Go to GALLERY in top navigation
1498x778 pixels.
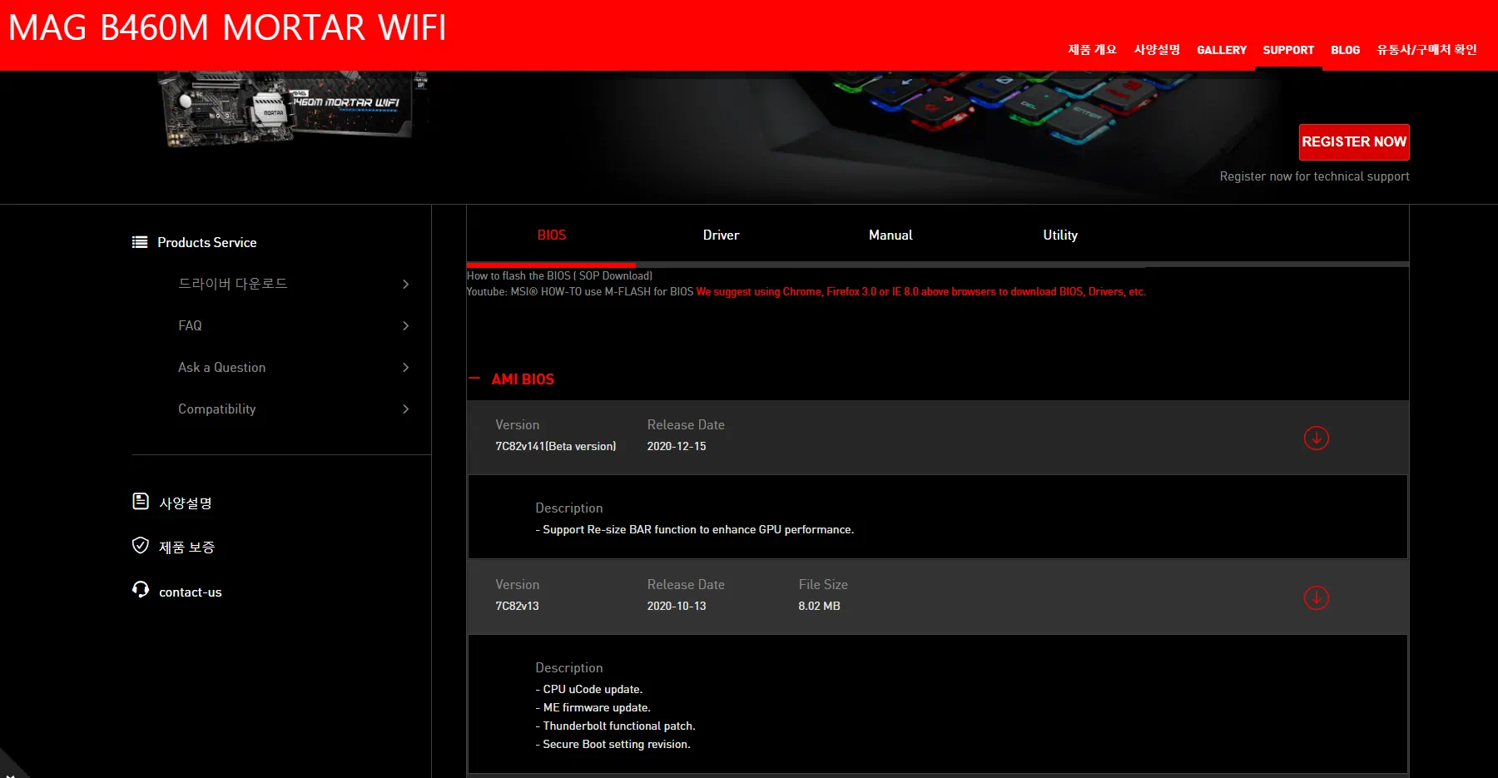click(x=1222, y=50)
